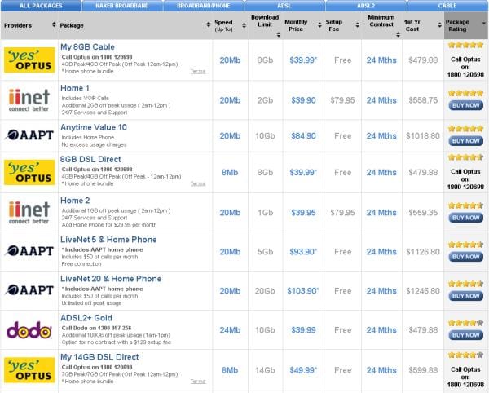Click Buy Now for Home 1
Image resolution: width=489 pixels, height=393 pixels.
coord(465,105)
